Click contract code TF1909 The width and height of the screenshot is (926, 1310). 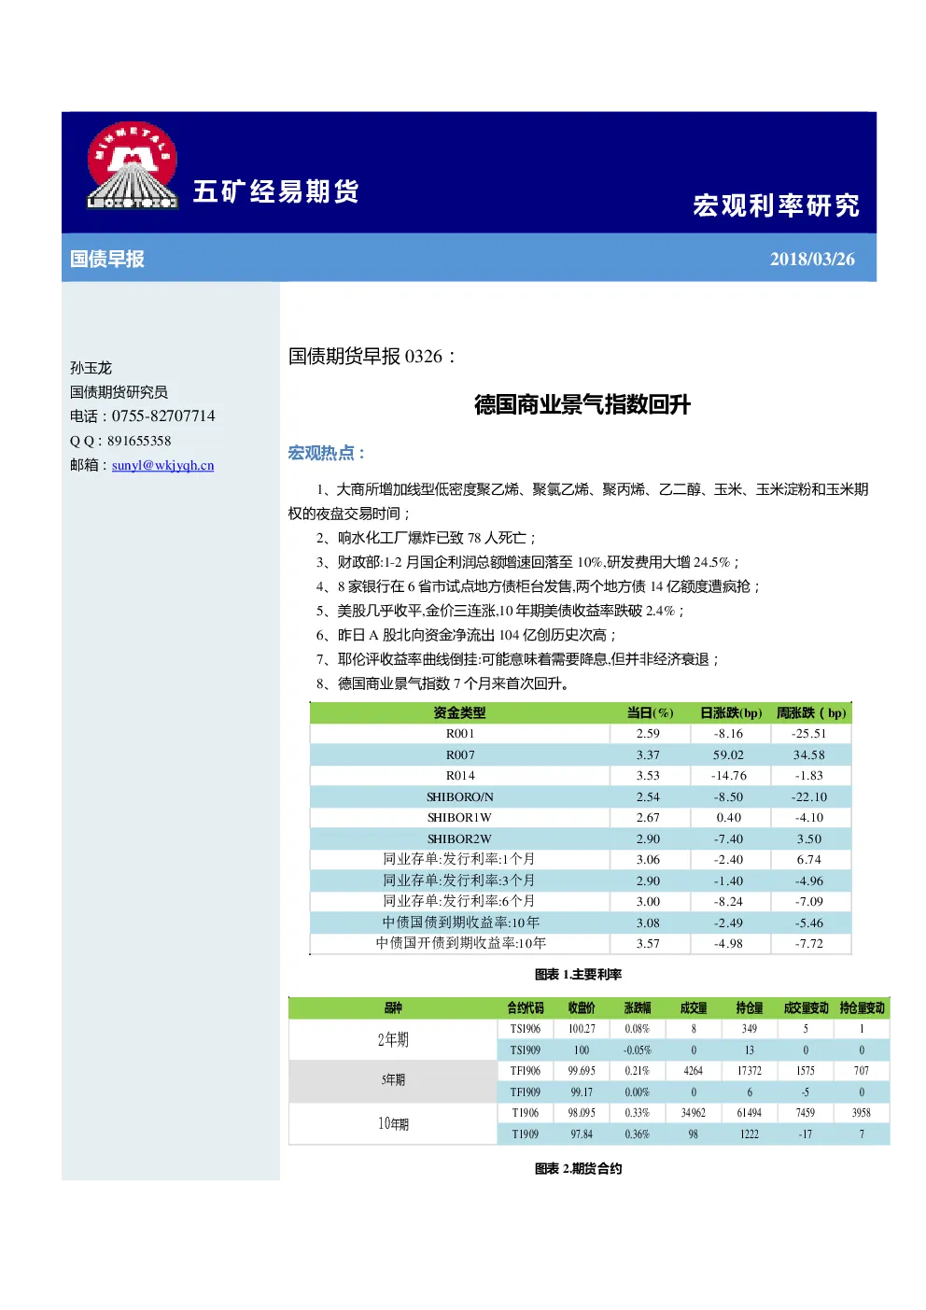click(526, 1092)
